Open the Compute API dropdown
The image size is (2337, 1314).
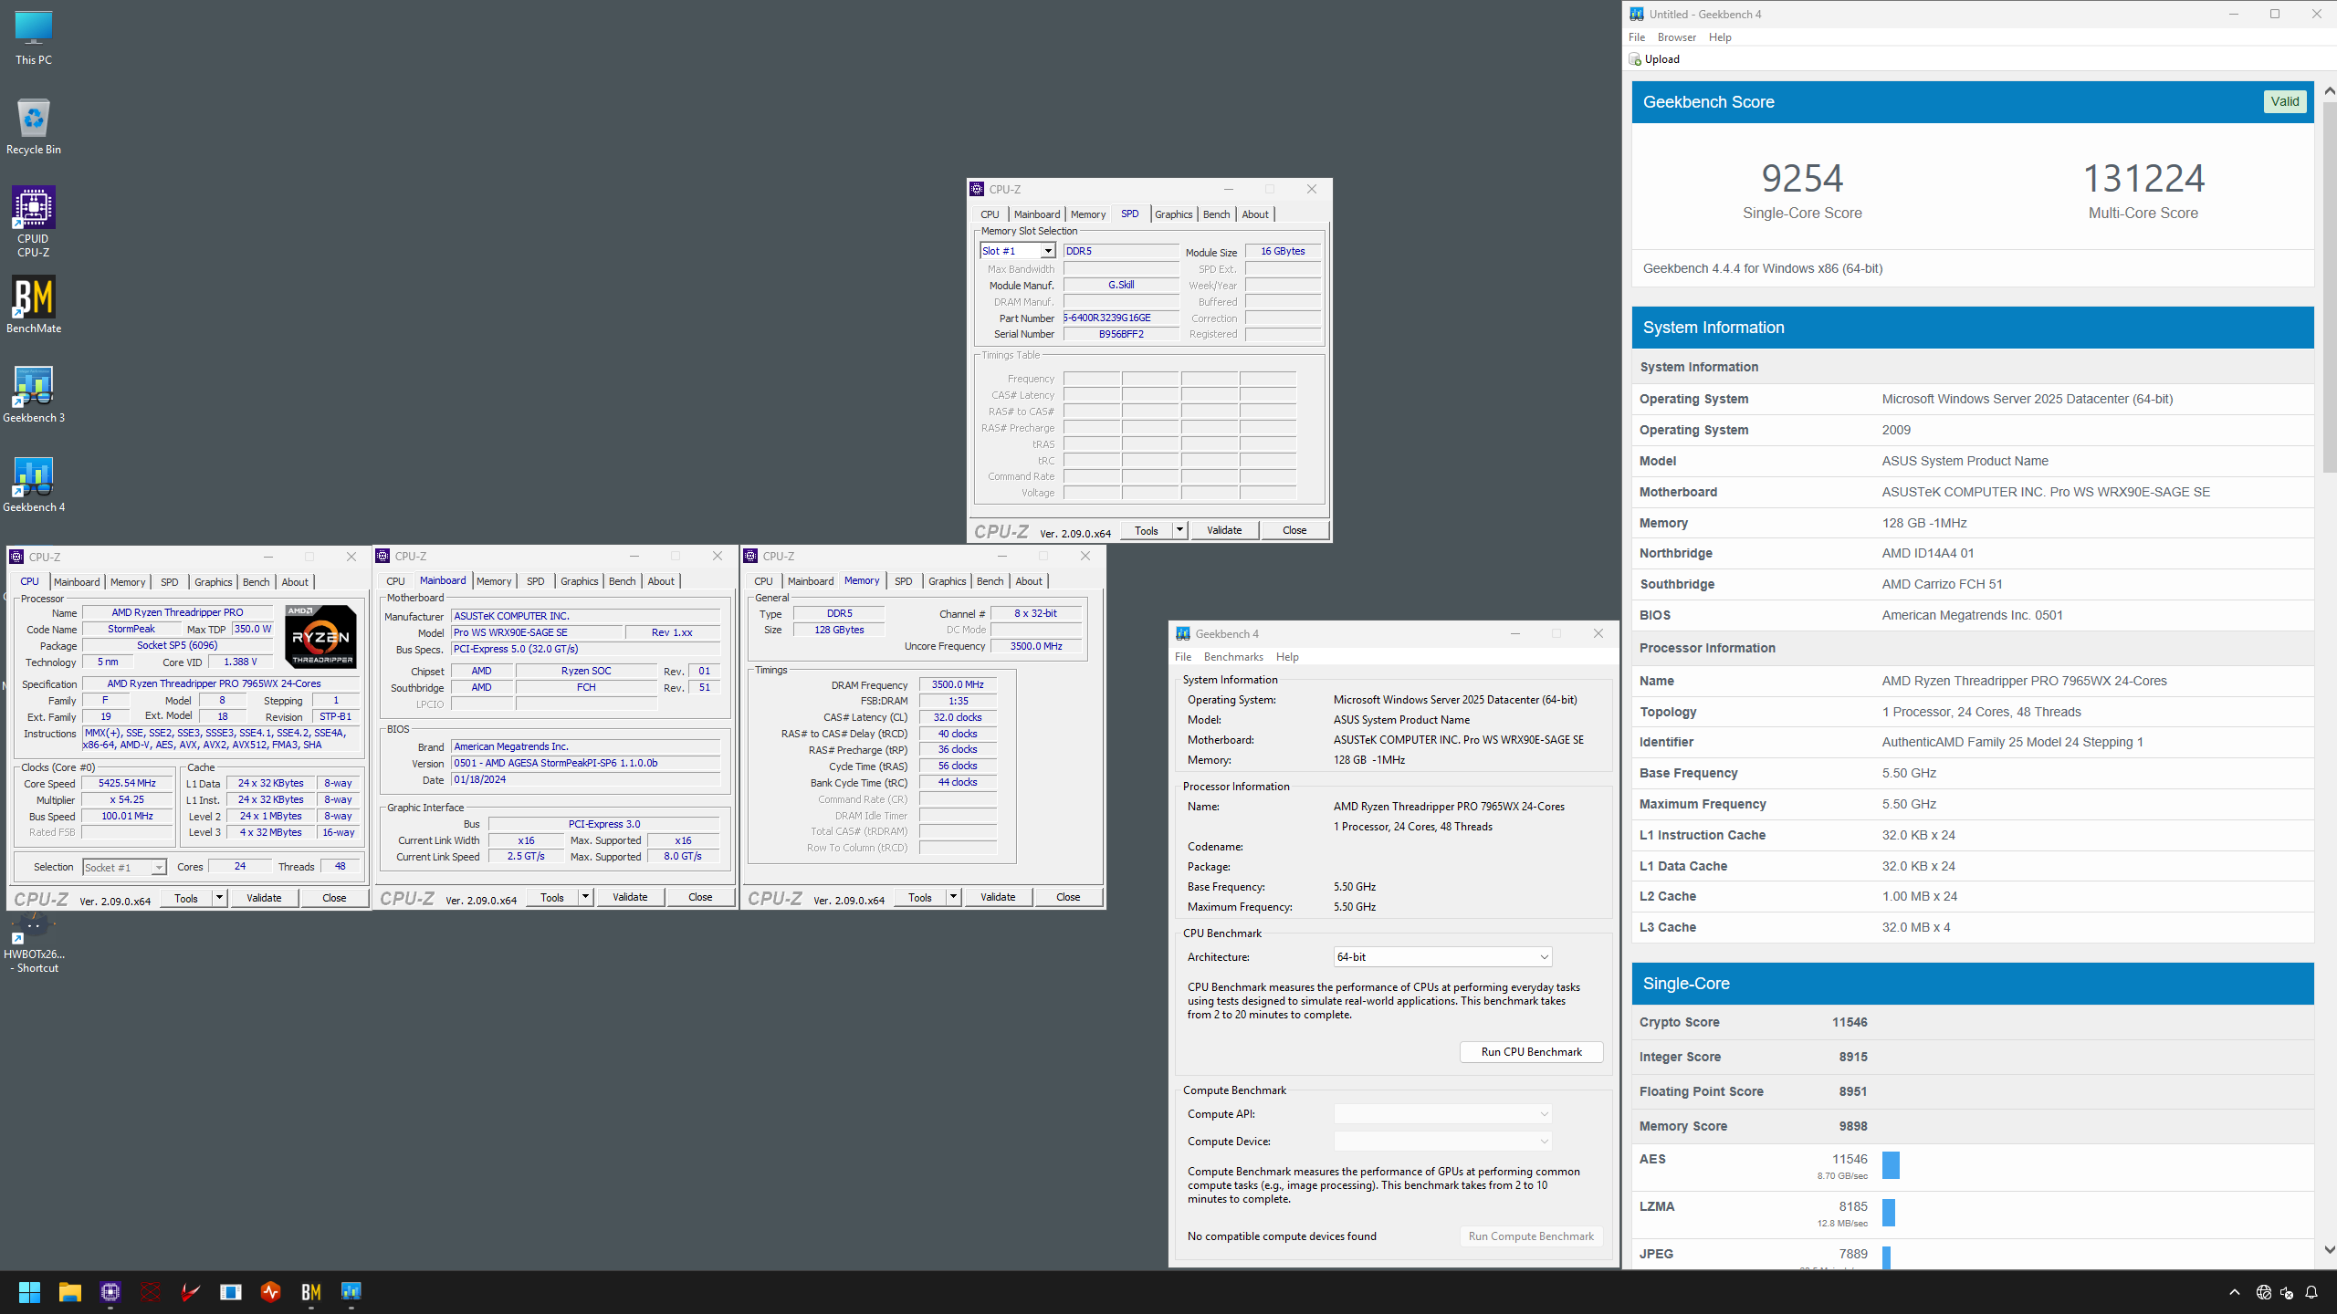pyautogui.click(x=1442, y=1114)
